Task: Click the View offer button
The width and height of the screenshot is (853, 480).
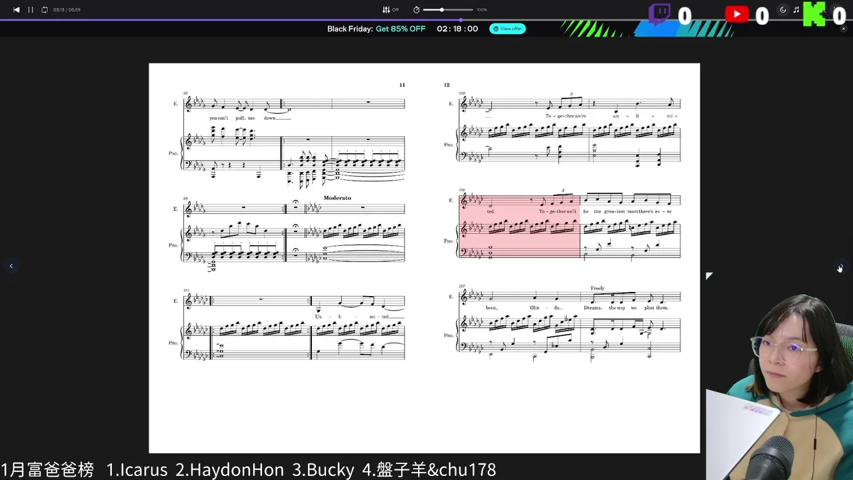Action: 508,29
